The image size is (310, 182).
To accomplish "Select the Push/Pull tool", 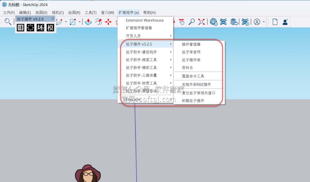I will 88,22.
